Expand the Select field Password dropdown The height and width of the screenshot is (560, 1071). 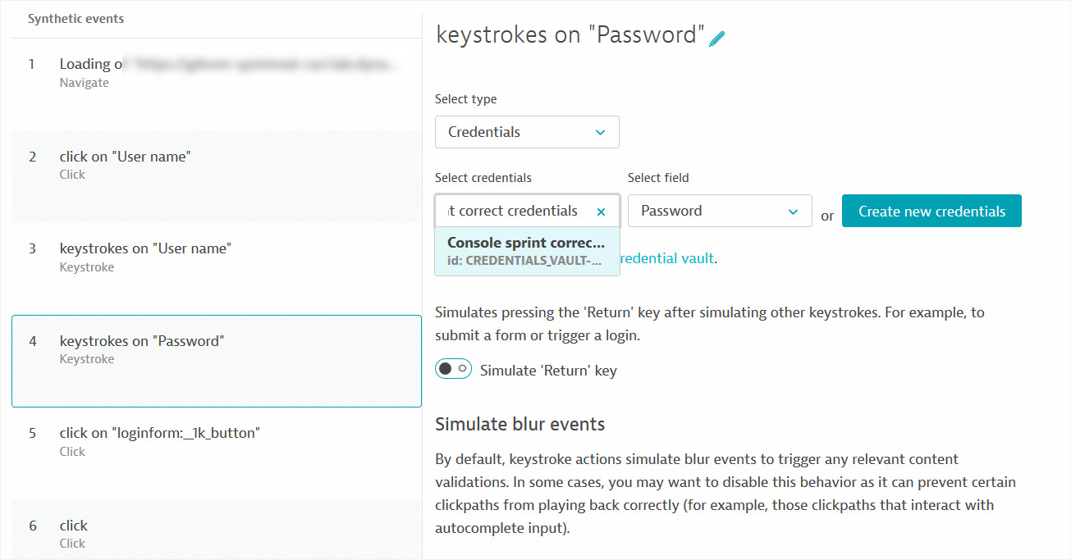(x=720, y=211)
